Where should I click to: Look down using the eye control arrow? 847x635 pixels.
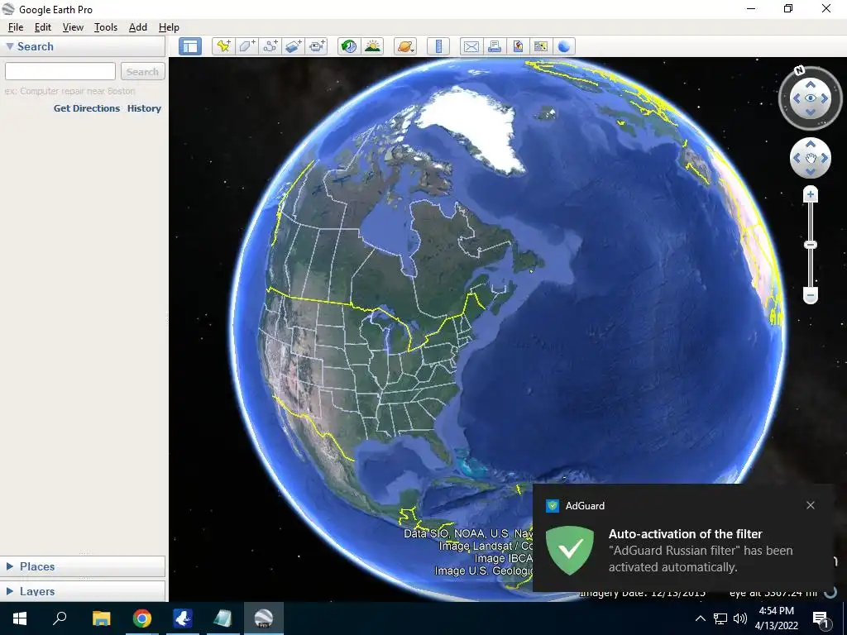[811, 112]
